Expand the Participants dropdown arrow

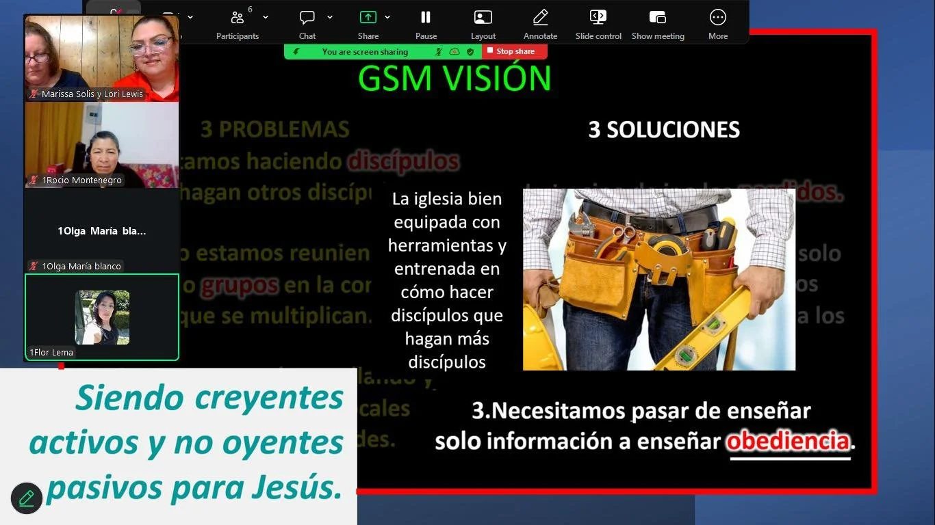(266, 17)
